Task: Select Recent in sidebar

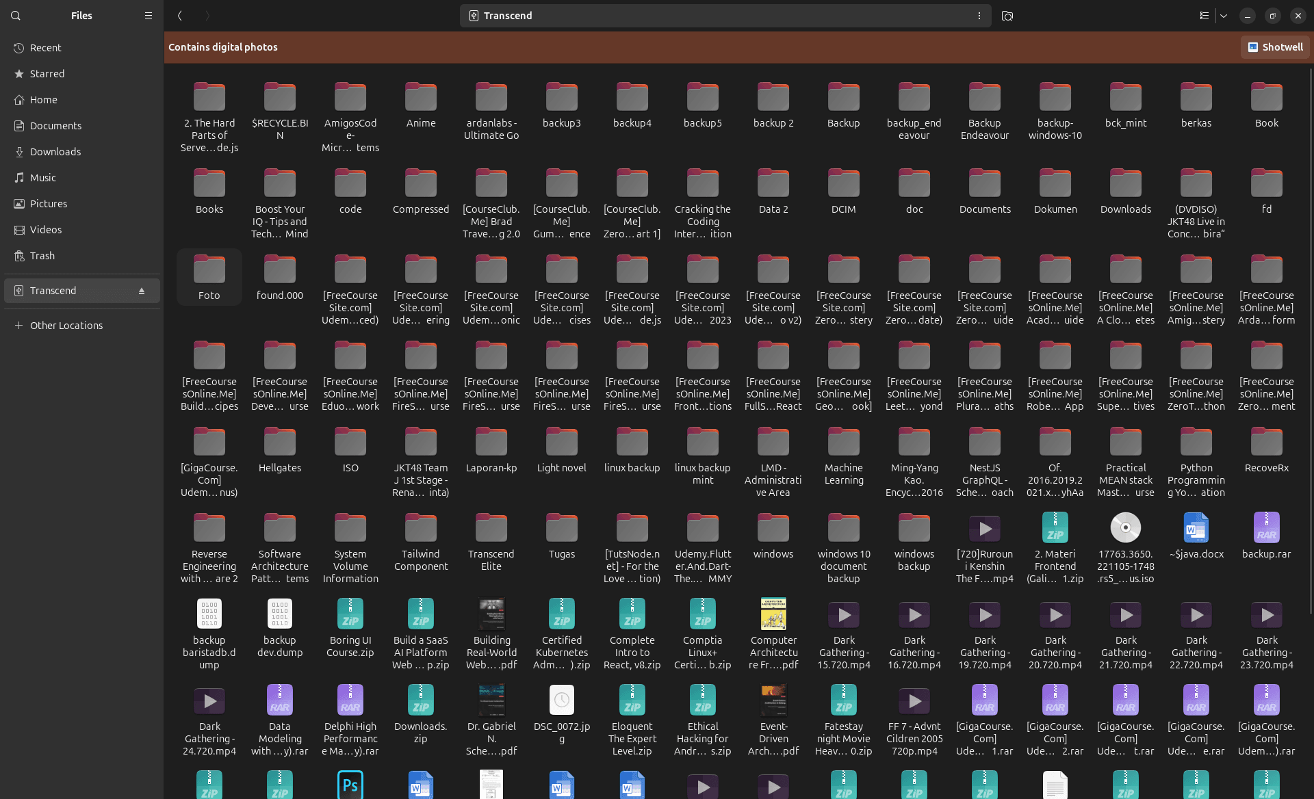Action: pos(82,48)
